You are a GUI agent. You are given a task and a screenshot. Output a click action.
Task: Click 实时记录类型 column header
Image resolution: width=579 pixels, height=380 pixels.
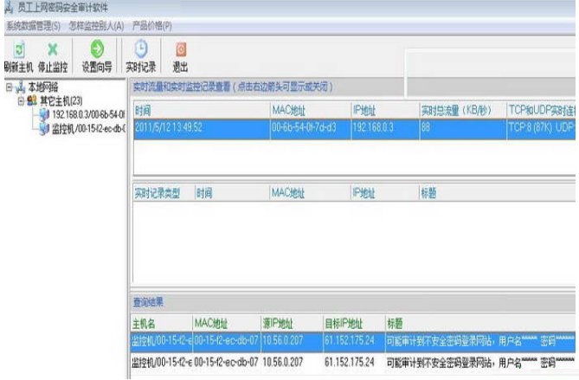tap(164, 193)
